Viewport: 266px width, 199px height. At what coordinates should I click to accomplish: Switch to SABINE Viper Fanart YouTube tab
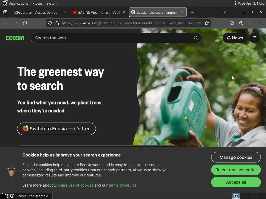(x=99, y=12)
